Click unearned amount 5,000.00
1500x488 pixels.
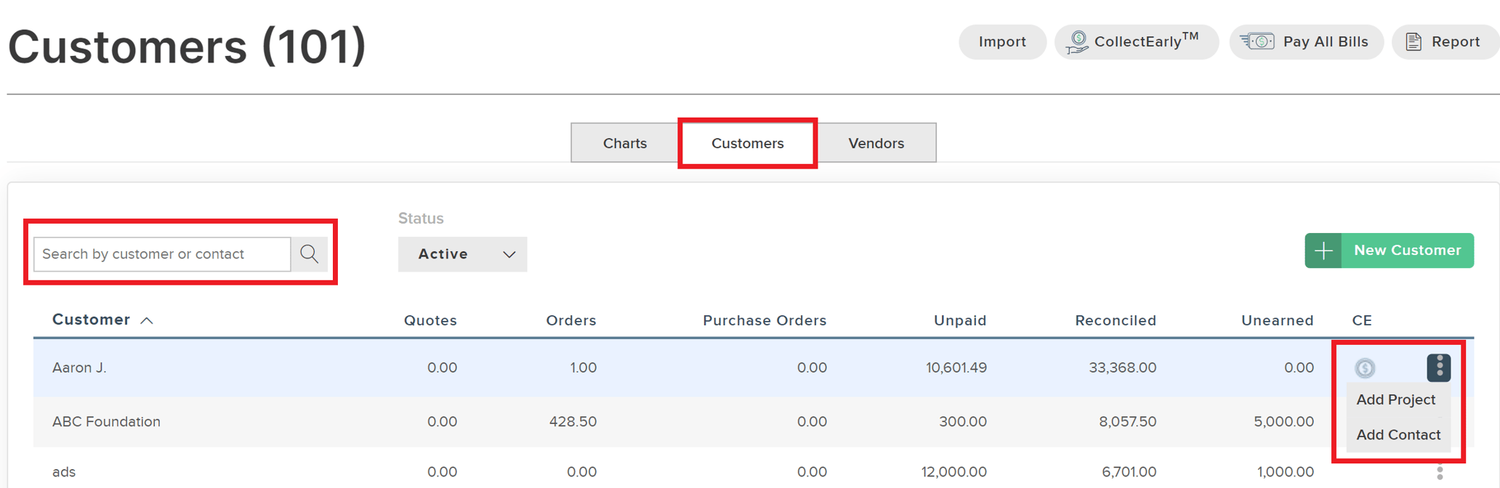(1283, 422)
